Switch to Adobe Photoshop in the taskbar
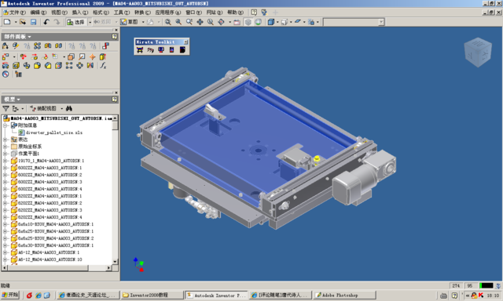This screenshot has height=301, width=503. 344,296
